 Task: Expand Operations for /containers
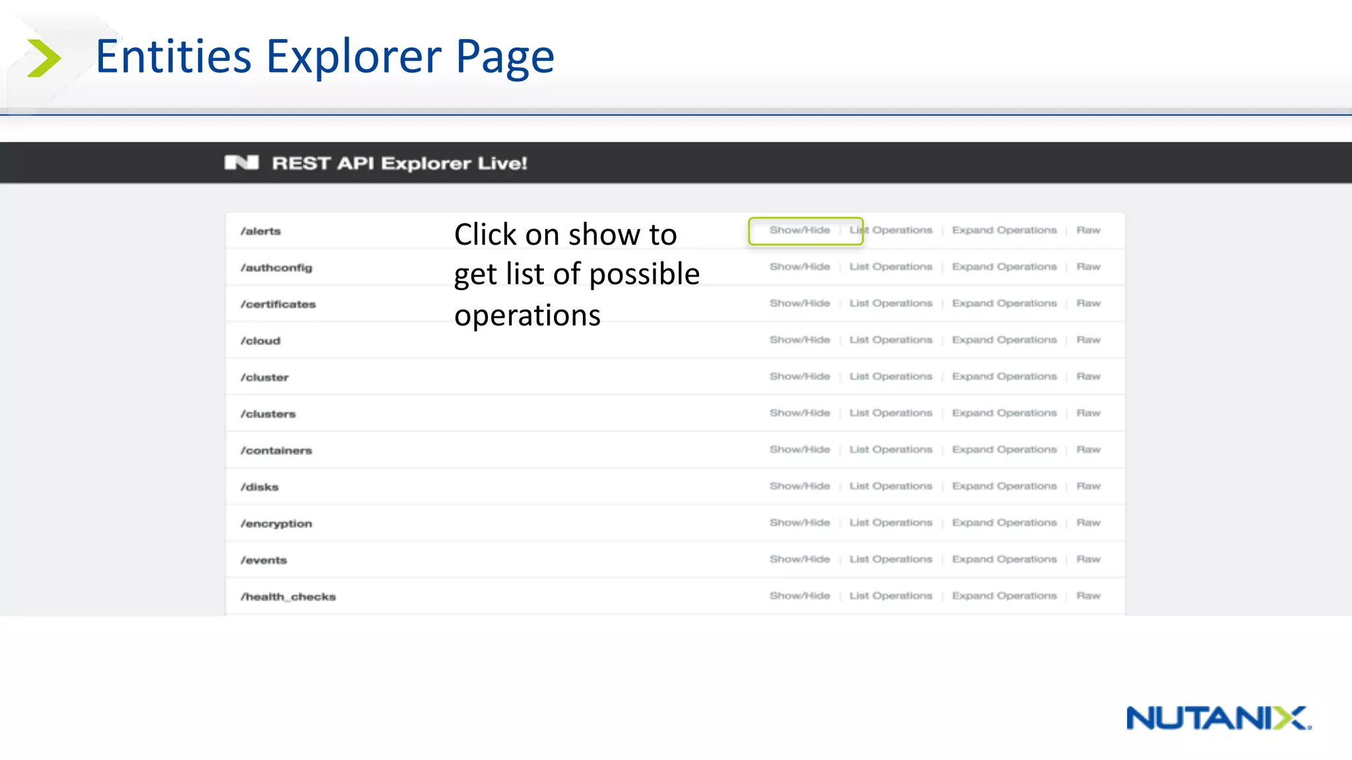pyautogui.click(x=1003, y=449)
